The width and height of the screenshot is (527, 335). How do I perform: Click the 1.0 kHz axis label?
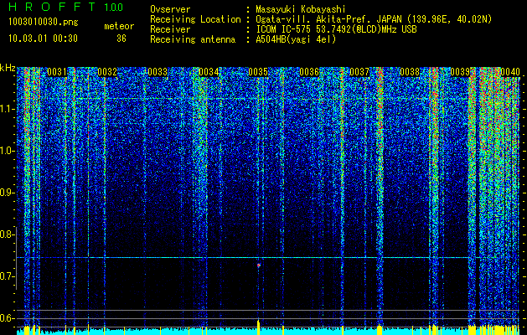7,151
